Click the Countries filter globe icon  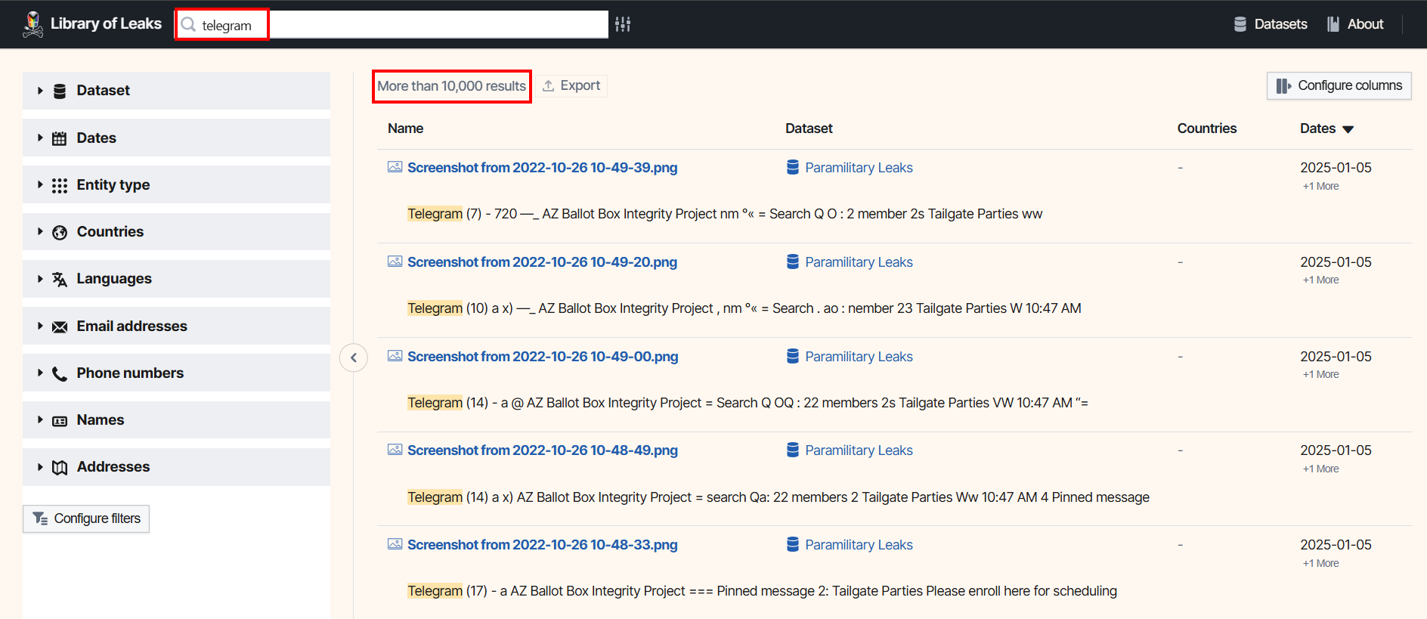click(x=60, y=233)
